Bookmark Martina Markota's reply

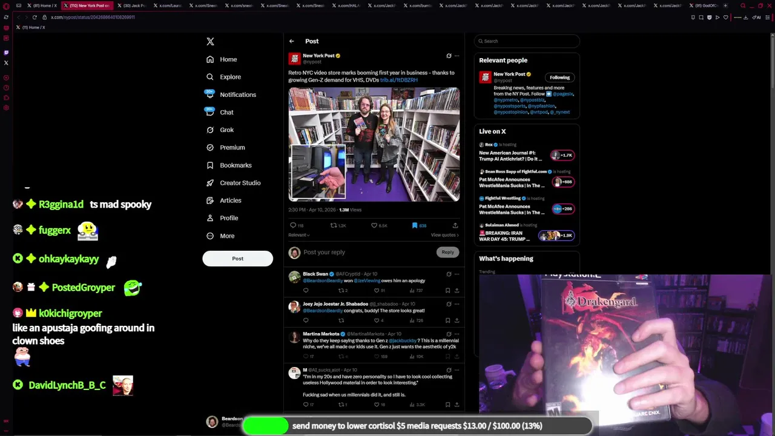pos(447,357)
